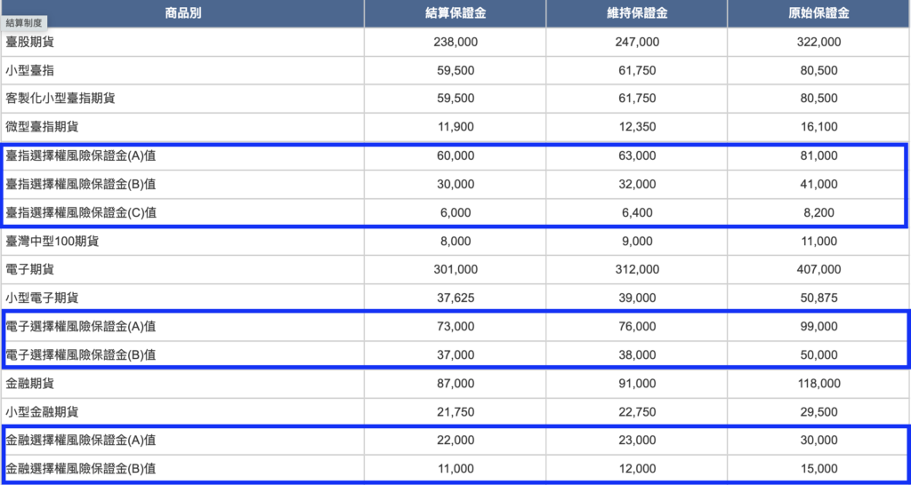Viewport: 911px width, 485px height.
Task: Click the 32,000 maintenance margin cell
Action: point(637,185)
